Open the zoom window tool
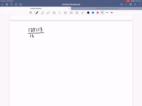The height and width of the screenshot is (106, 142). [x=31, y=13]
